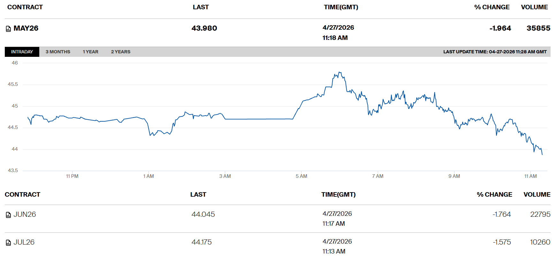Viewport: 556px width, 257px height.
Task: Click the top CONTRACT column header
Action: [25, 7]
